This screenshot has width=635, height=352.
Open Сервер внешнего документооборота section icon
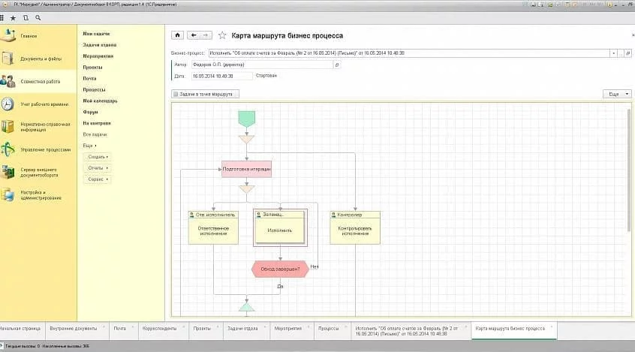pos(8,172)
